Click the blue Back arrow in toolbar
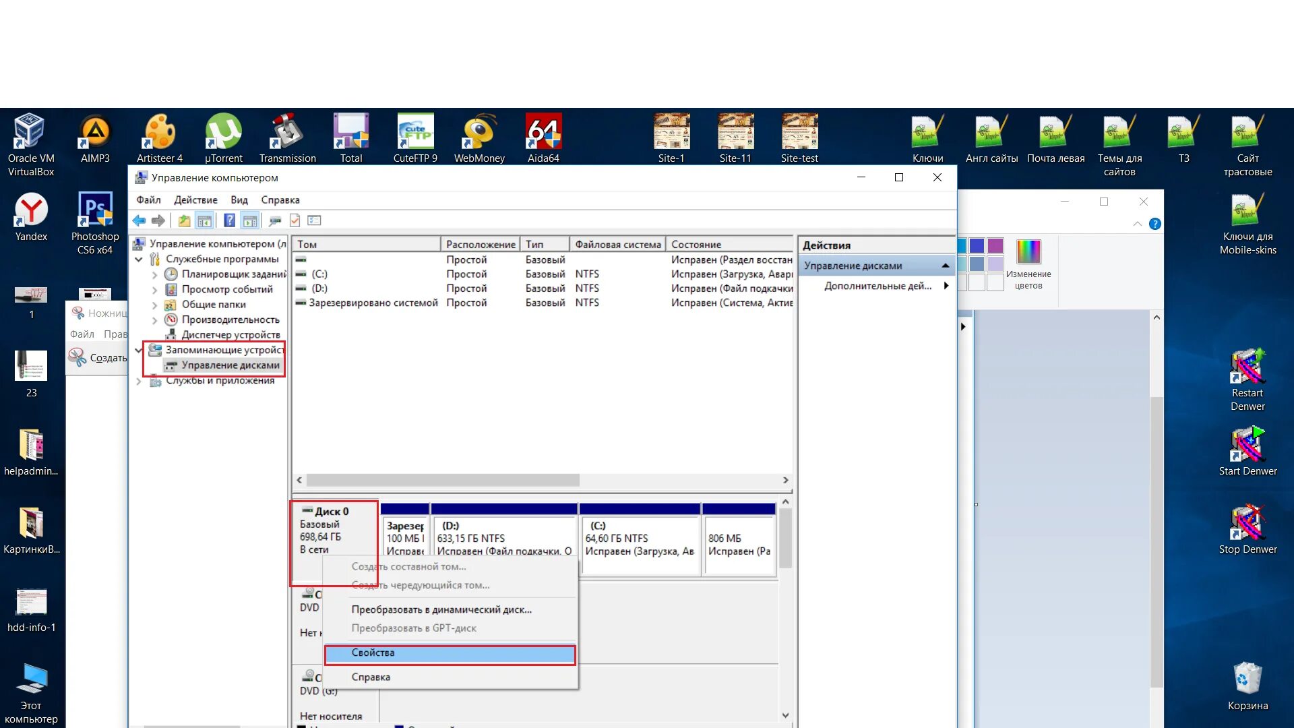The image size is (1294, 728). 139,220
